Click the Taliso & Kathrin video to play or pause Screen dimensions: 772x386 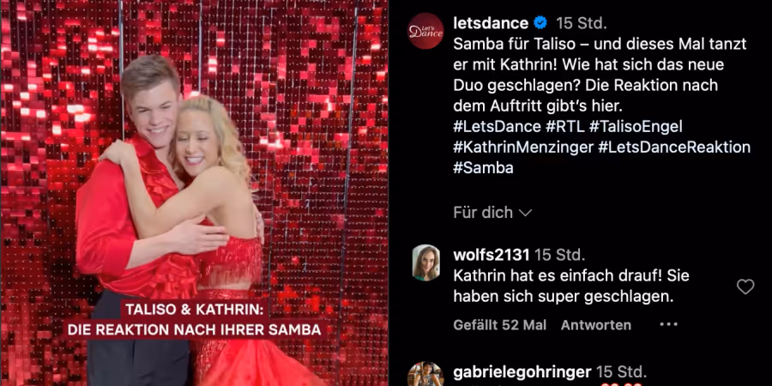(x=195, y=193)
